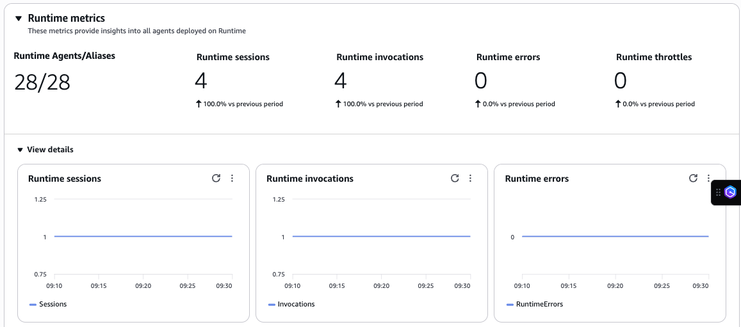The width and height of the screenshot is (741, 327).
Task: Select the 28/28 Runtime Agents/Aliases value
Action: (x=42, y=82)
